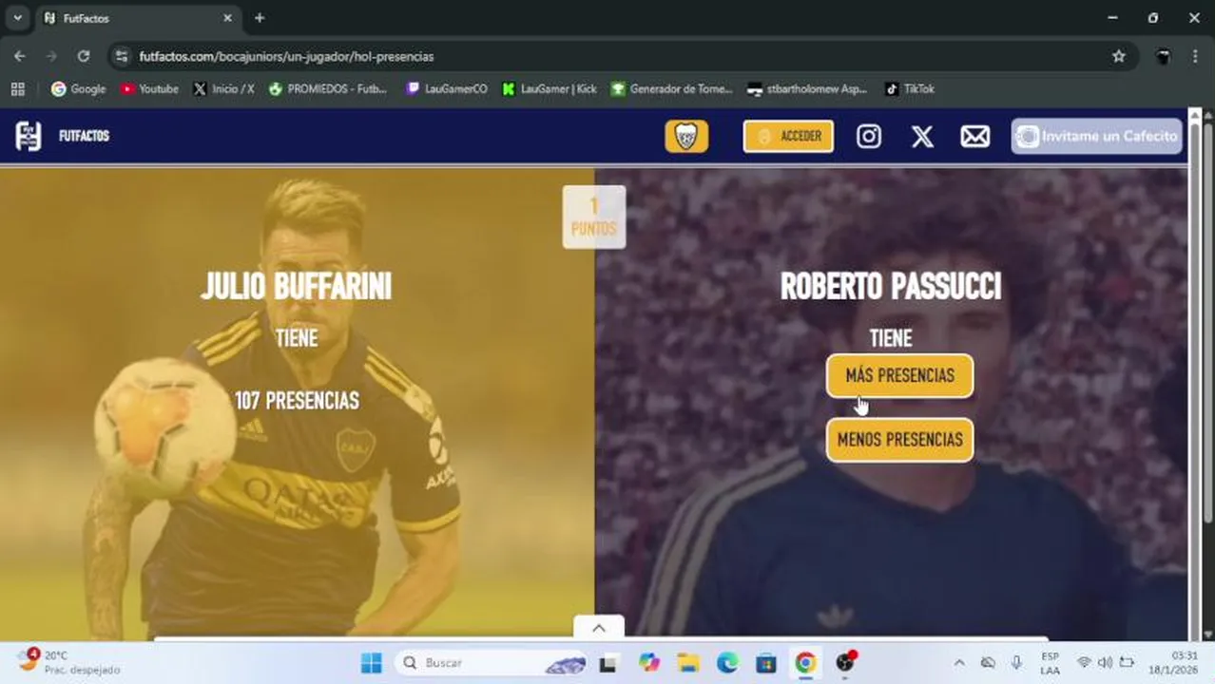
Task: Open OBS Studio taskbar icon
Action: click(845, 662)
